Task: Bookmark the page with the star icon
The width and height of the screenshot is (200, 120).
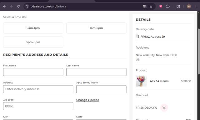Action: pos(151,6)
